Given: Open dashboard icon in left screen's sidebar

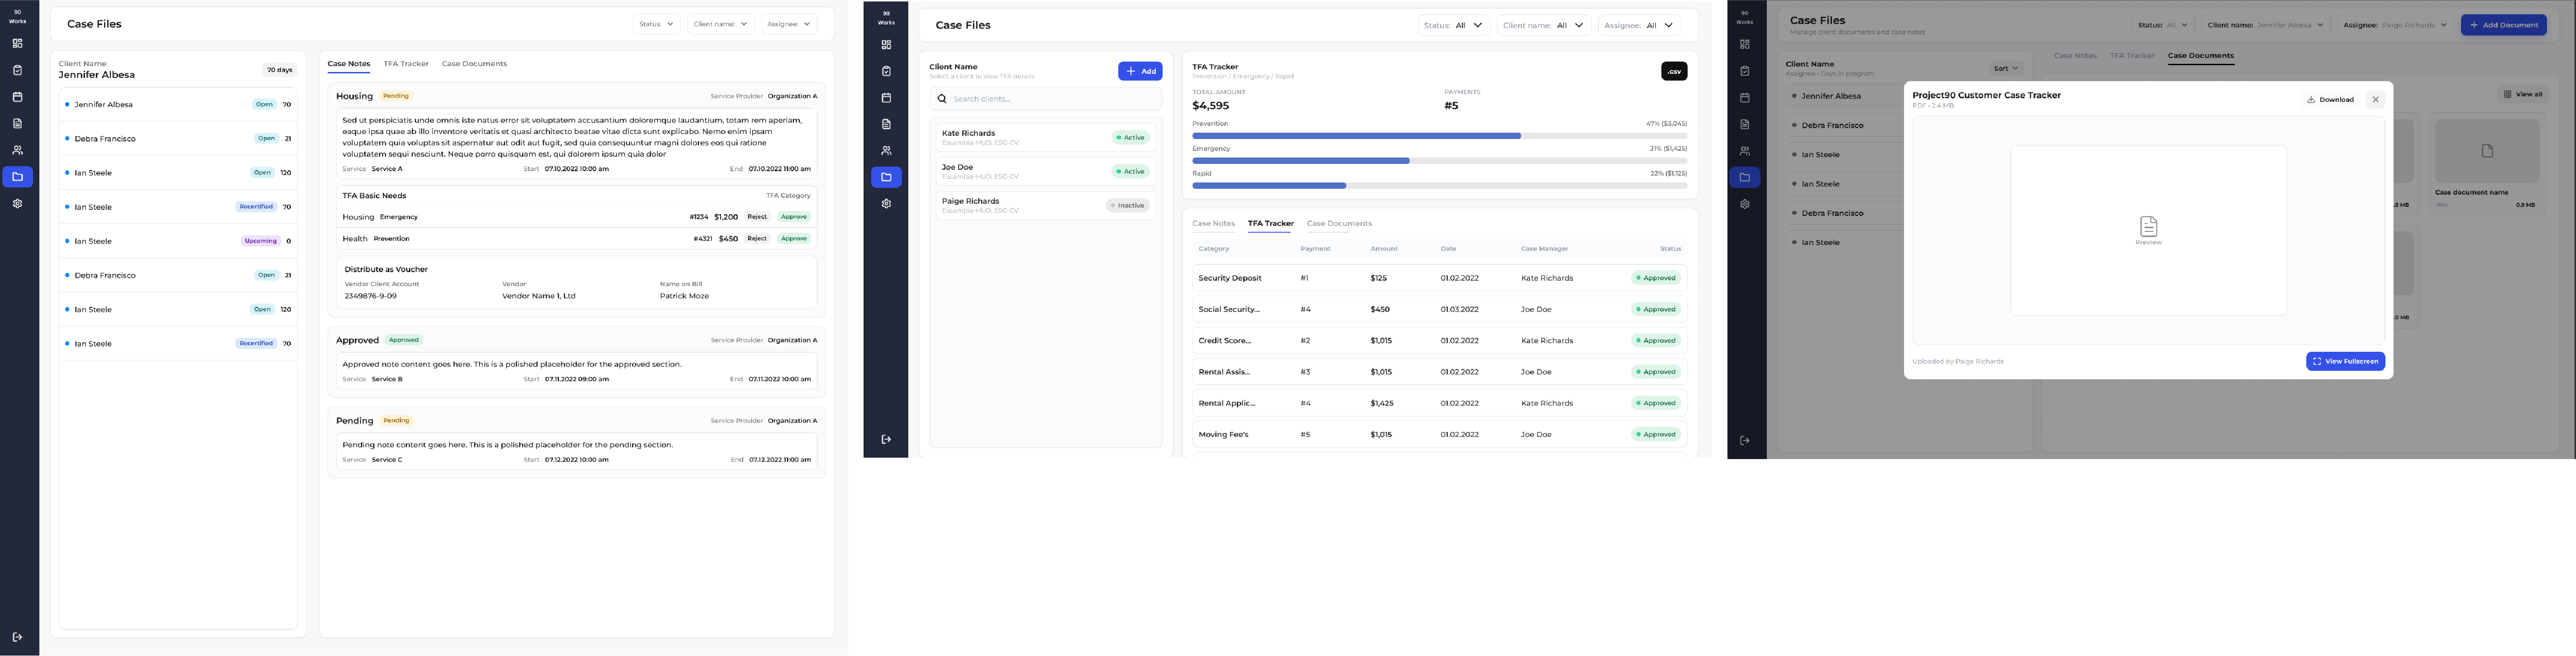Looking at the screenshot, I should click(x=17, y=43).
